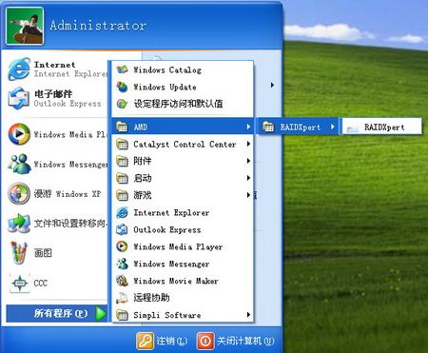Click the Administrator user name text
Image resolution: width=428 pixels, height=353 pixels.
pos(98,25)
